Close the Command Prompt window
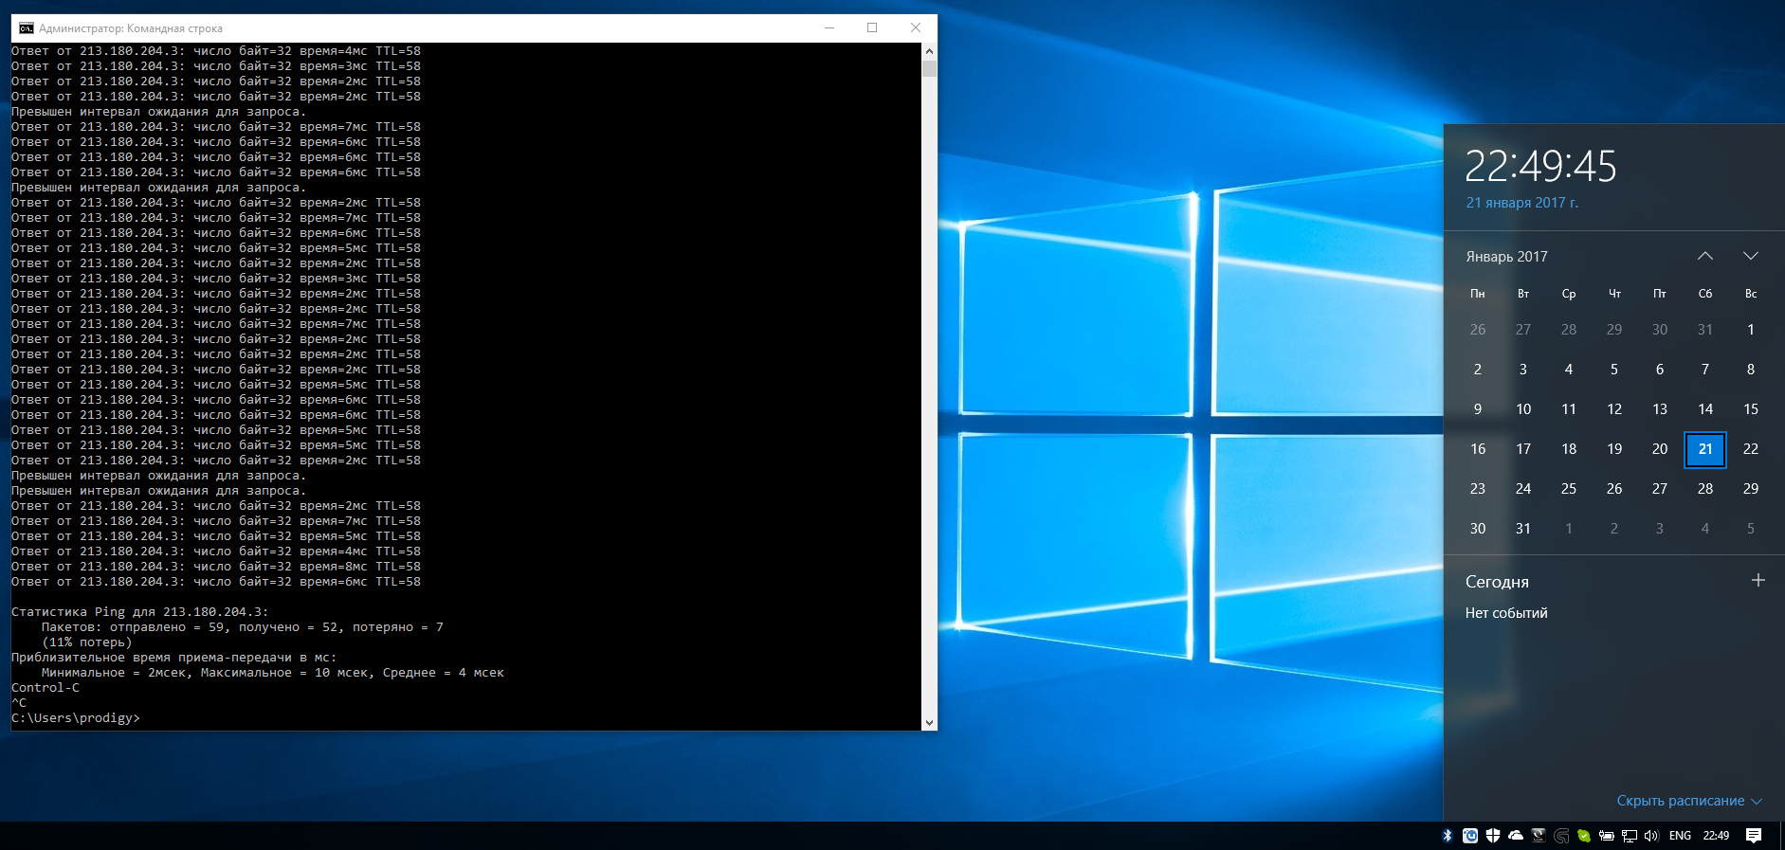Viewport: 1785px width, 850px height. 916,28
